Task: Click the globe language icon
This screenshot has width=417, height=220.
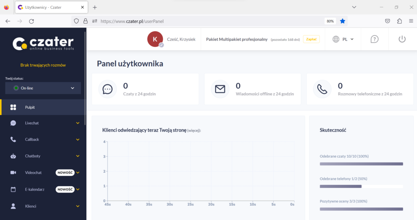Action: click(x=336, y=39)
